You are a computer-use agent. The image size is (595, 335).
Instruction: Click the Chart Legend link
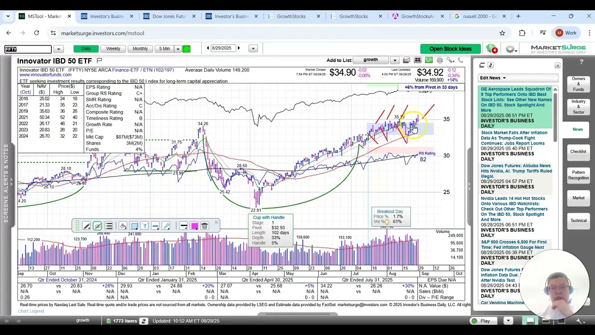(x=31, y=311)
